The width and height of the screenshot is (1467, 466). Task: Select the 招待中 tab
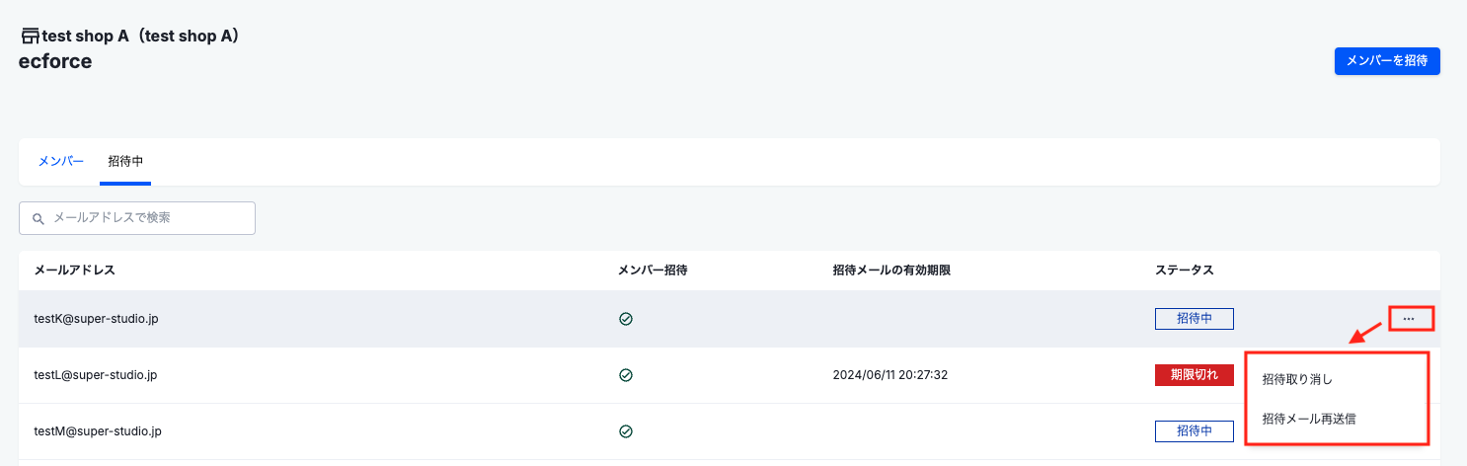click(125, 161)
